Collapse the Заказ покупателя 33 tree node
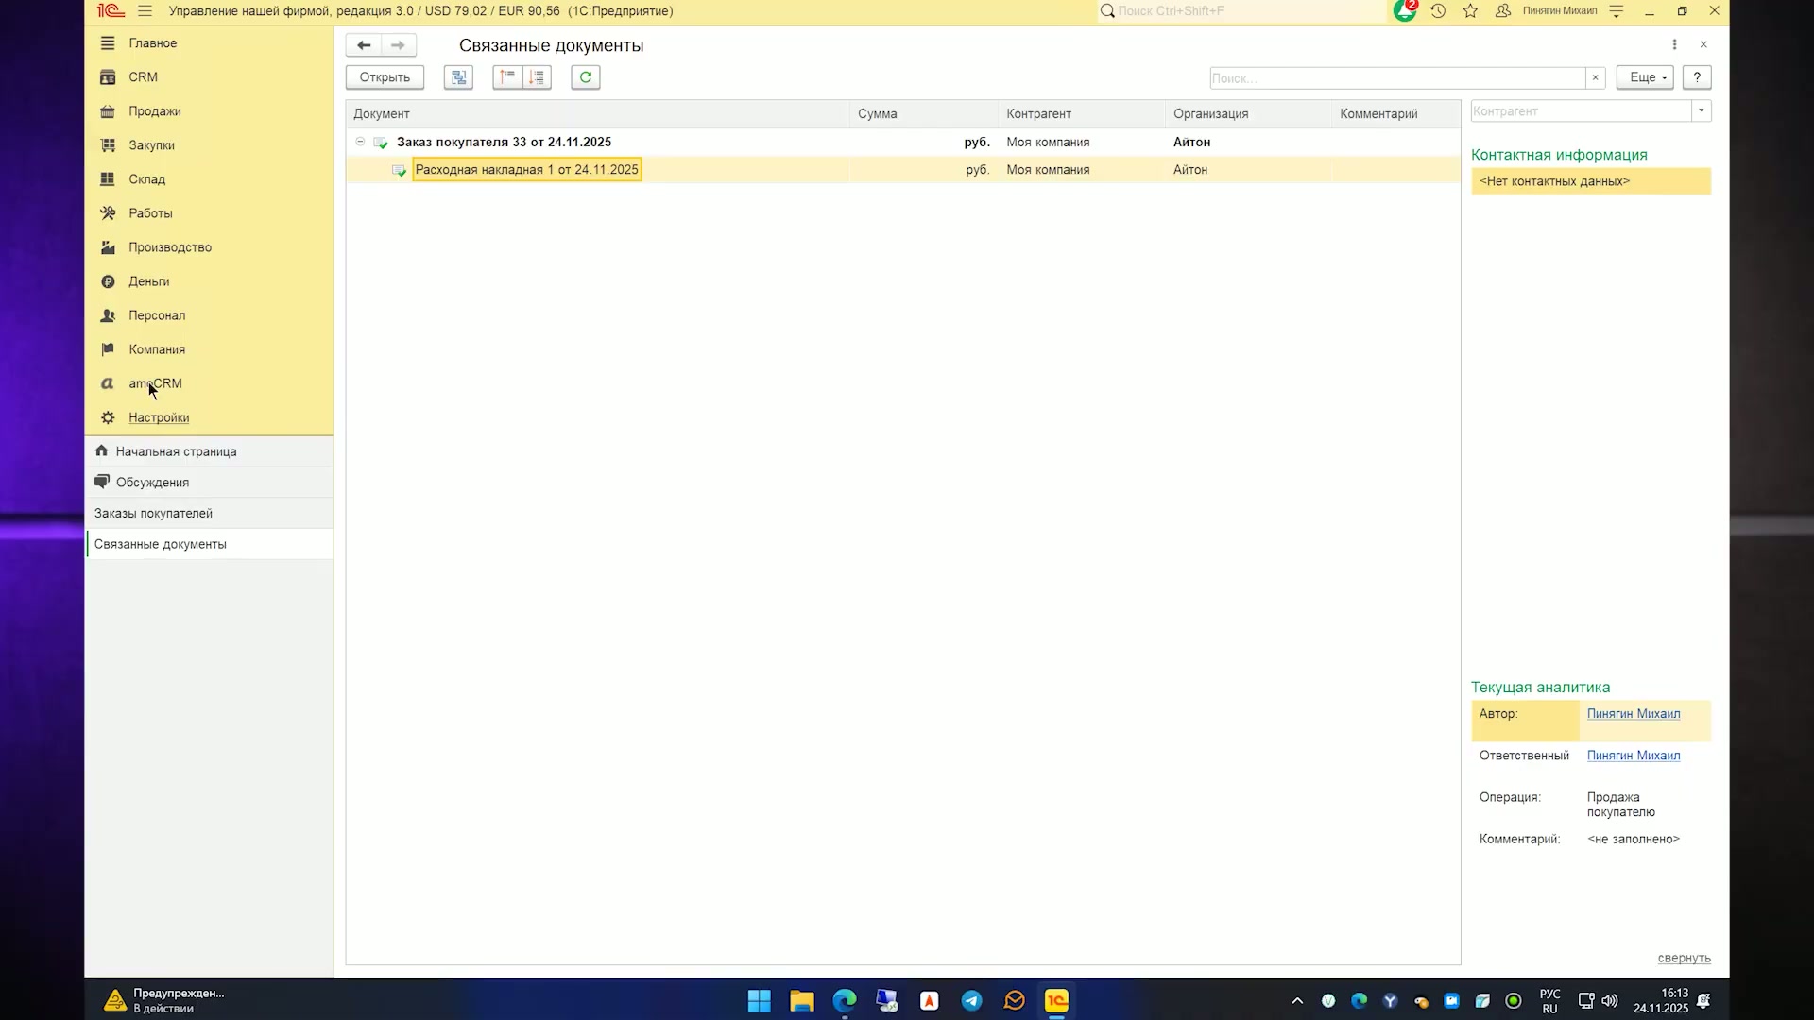Image resolution: width=1814 pixels, height=1020 pixels. (x=360, y=142)
